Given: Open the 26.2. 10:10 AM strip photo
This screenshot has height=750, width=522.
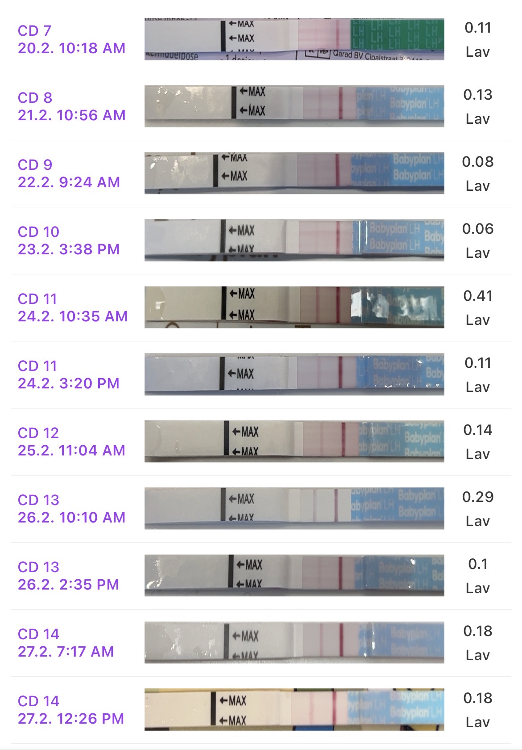Looking at the screenshot, I should 294,509.
